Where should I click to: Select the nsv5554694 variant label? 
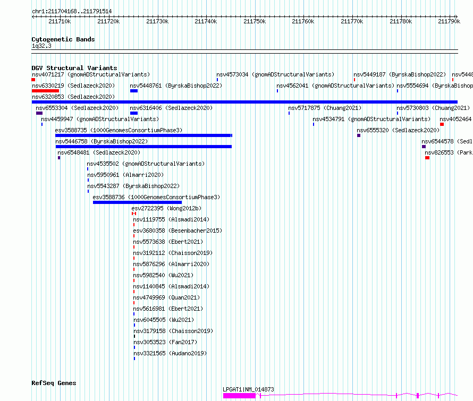(x=435, y=86)
